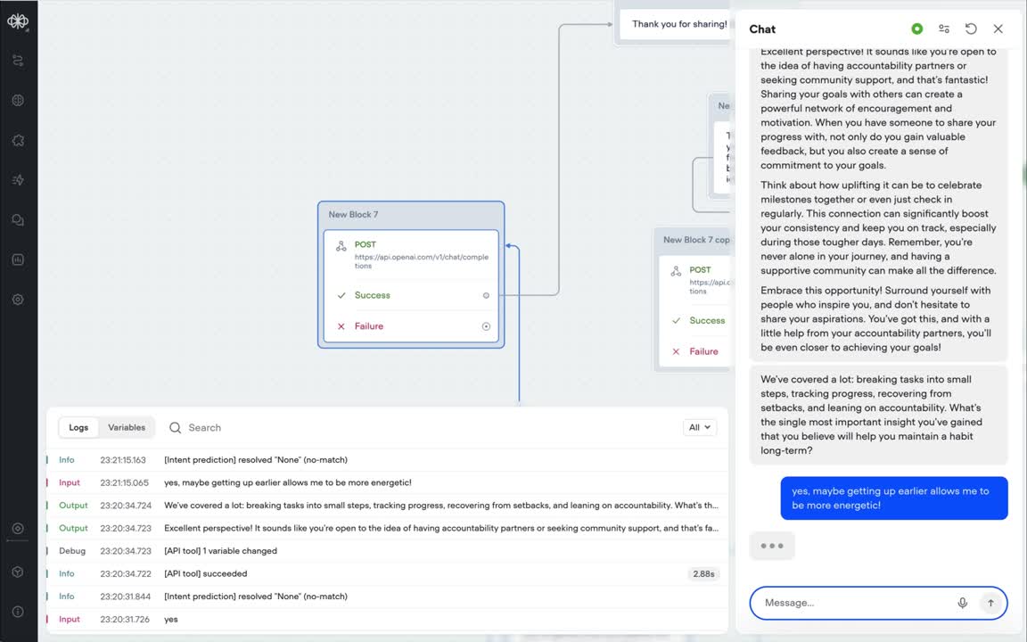
Task: Click Debug log '1 variable changed'
Action: tap(388, 551)
